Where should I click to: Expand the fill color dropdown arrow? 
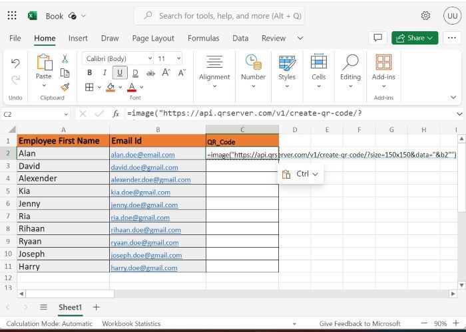point(120,87)
